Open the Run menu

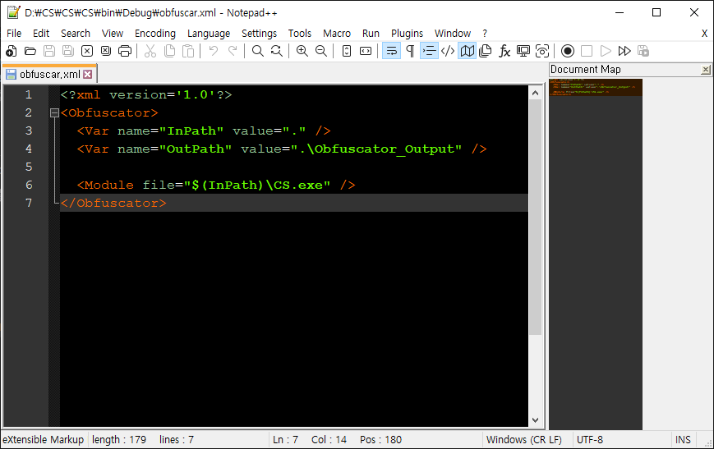coord(371,33)
